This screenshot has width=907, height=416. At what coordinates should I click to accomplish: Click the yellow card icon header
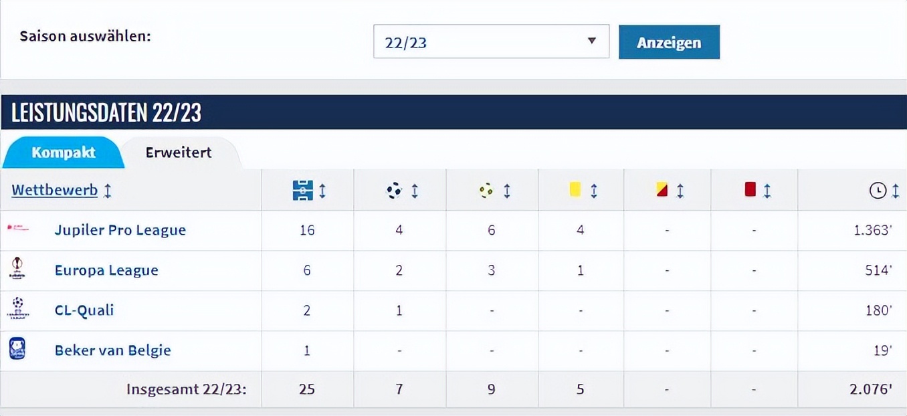point(575,190)
